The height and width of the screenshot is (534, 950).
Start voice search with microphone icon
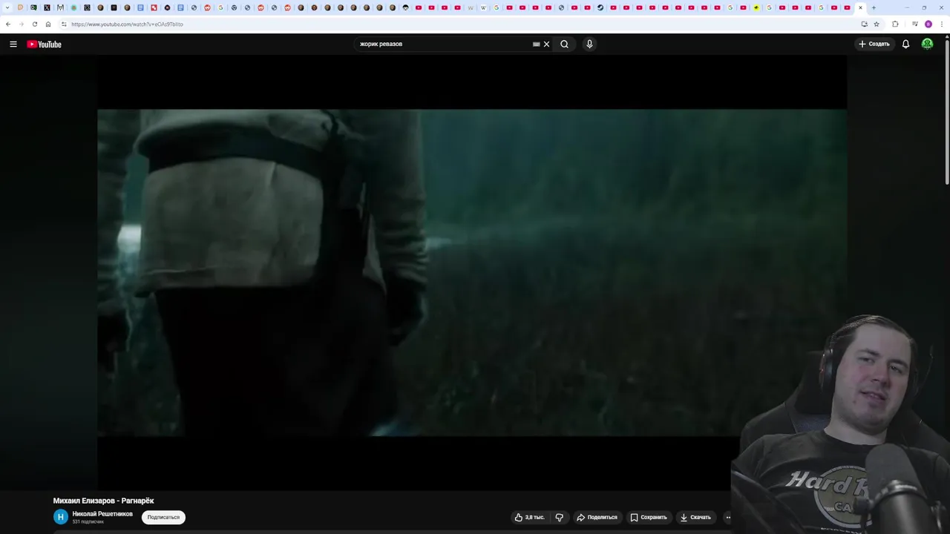[x=589, y=44]
